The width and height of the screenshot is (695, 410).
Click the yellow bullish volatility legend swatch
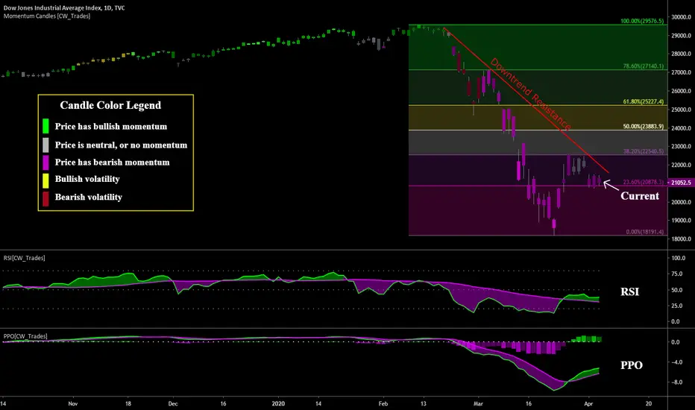point(45,180)
